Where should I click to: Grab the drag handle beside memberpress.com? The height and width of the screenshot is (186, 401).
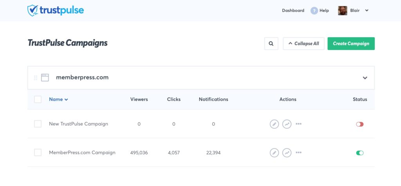tap(36, 78)
